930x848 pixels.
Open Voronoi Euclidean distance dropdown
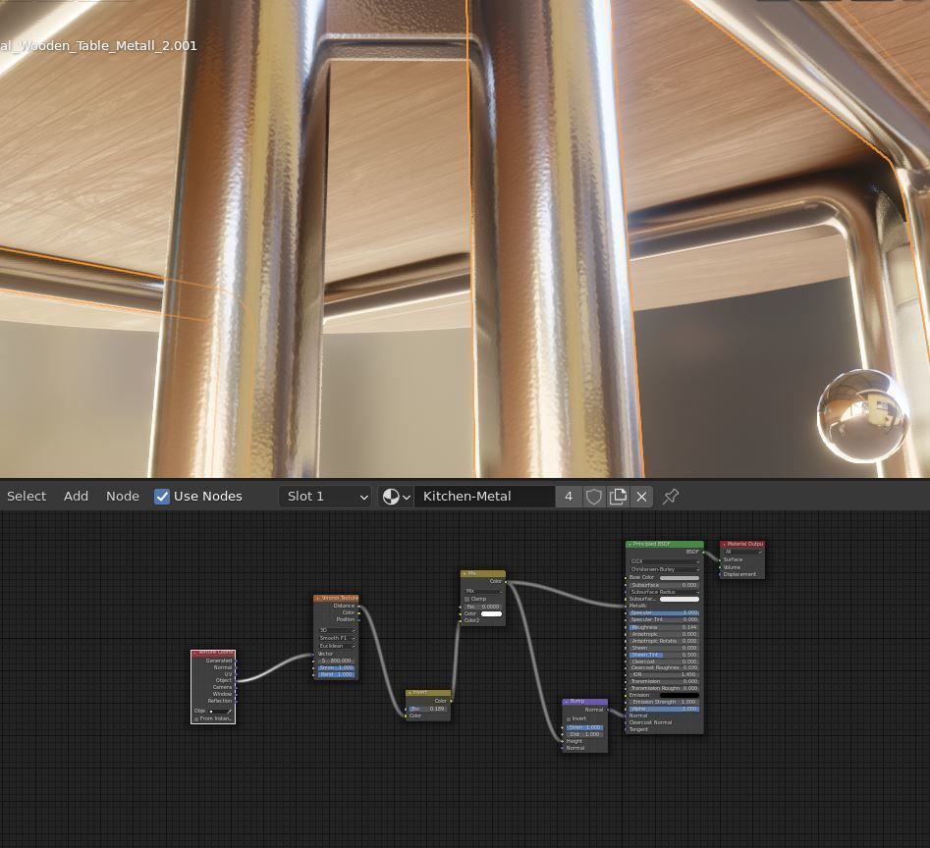[337, 646]
